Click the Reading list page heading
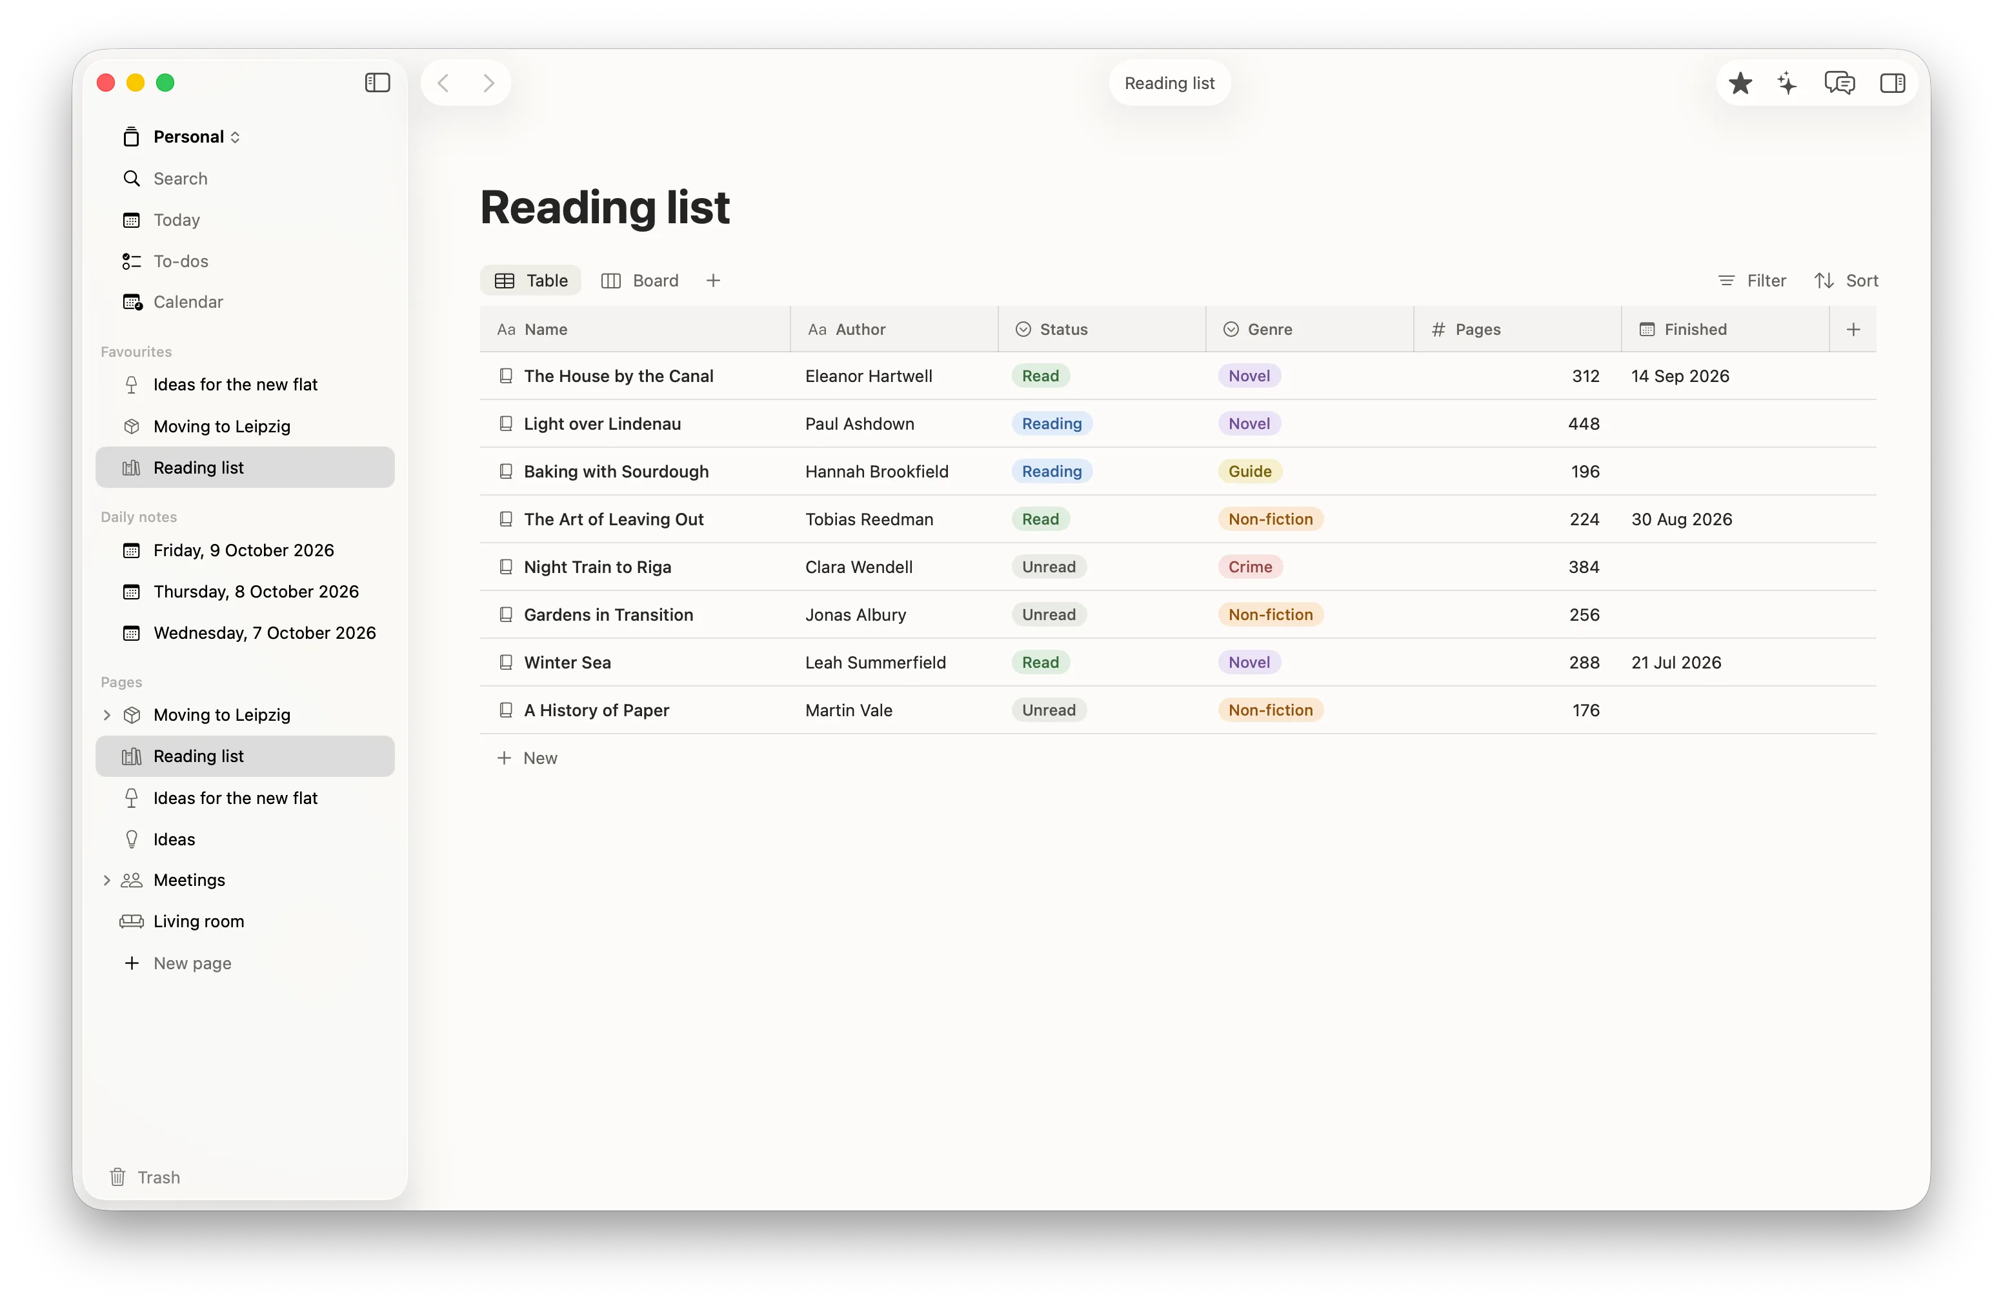 (x=604, y=207)
